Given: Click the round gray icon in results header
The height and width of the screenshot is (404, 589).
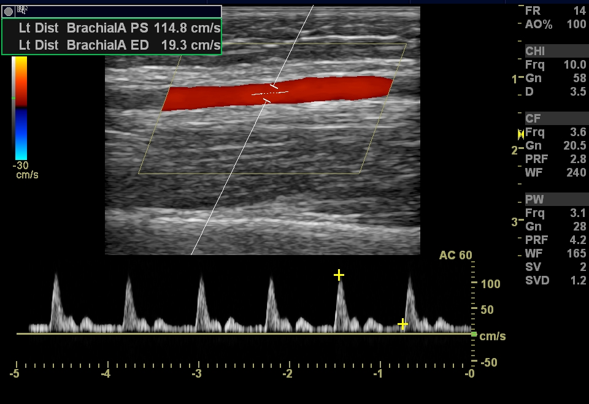Looking at the screenshot, I should click(9, 11).
